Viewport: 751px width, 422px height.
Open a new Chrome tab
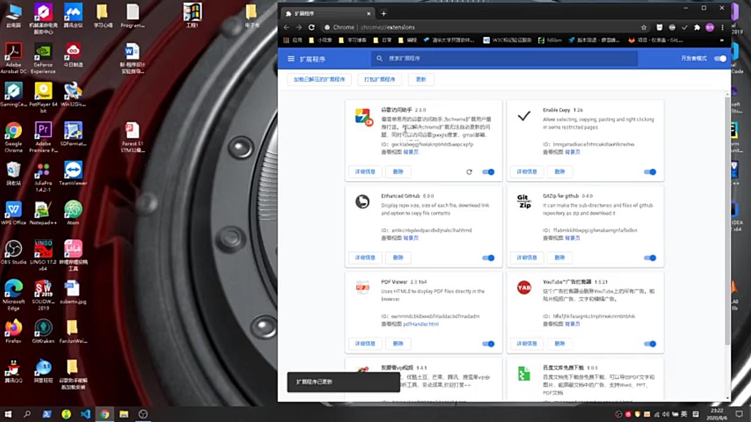pyautogui.click(x=384, y=13)
